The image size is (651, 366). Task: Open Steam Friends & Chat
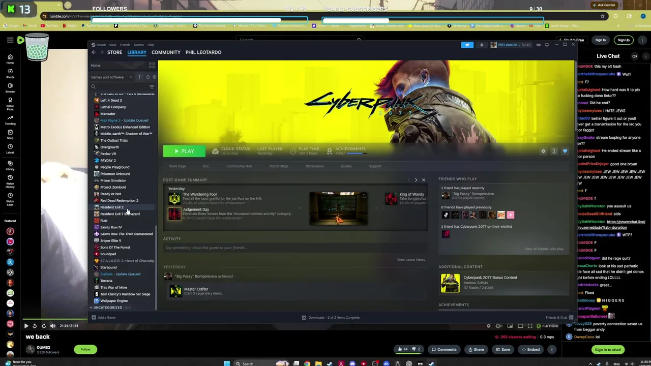point(559,318)
